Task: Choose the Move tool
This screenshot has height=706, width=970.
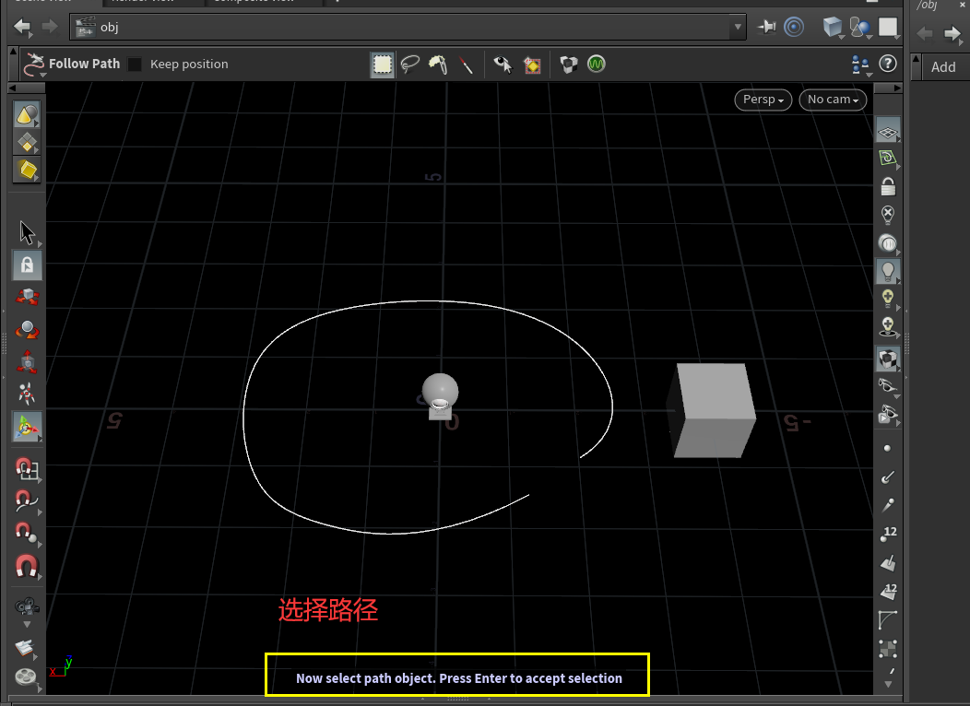Action: [28, 297]
